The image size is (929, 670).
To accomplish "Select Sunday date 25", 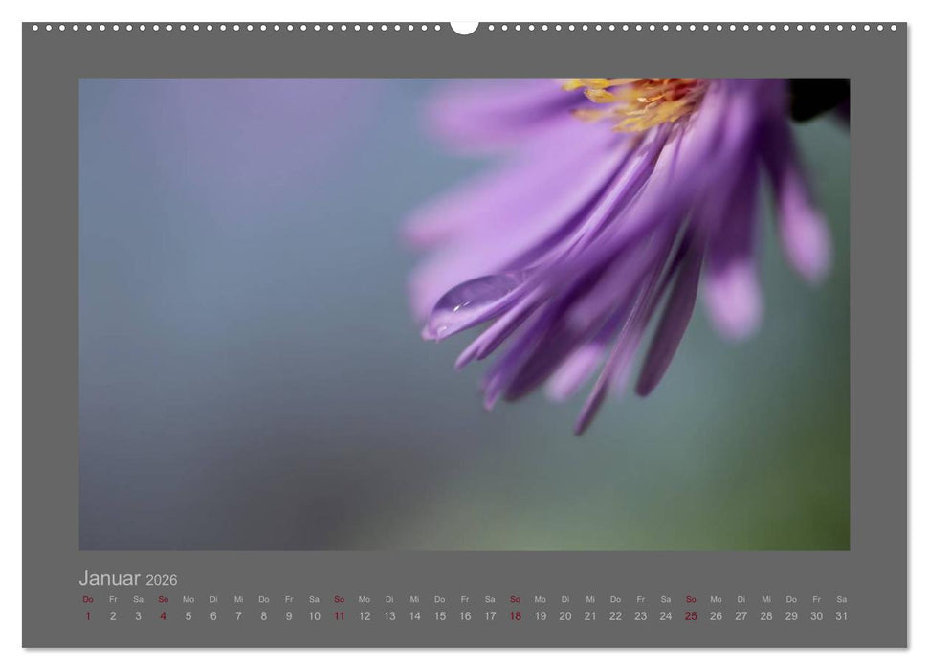I will [x=691, y=616].
